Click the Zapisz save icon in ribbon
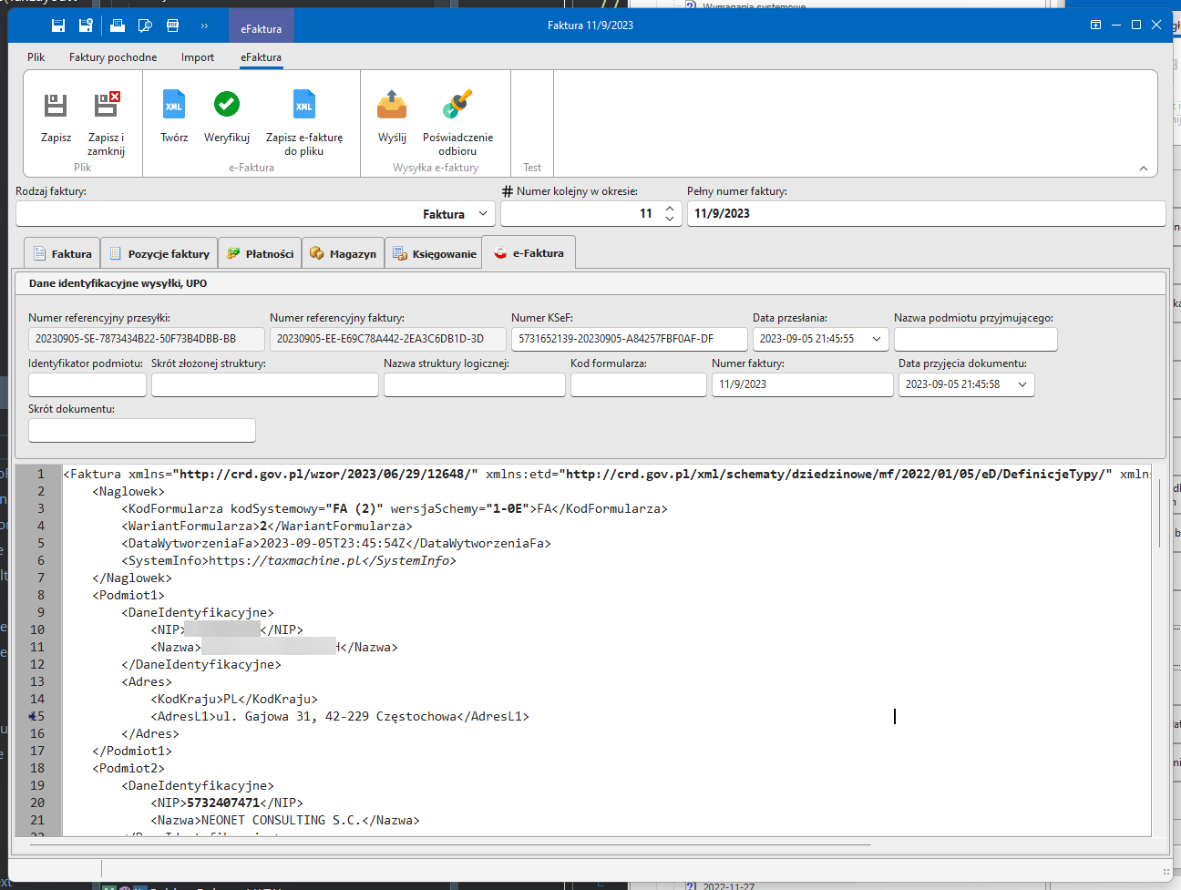 (56, 107)
